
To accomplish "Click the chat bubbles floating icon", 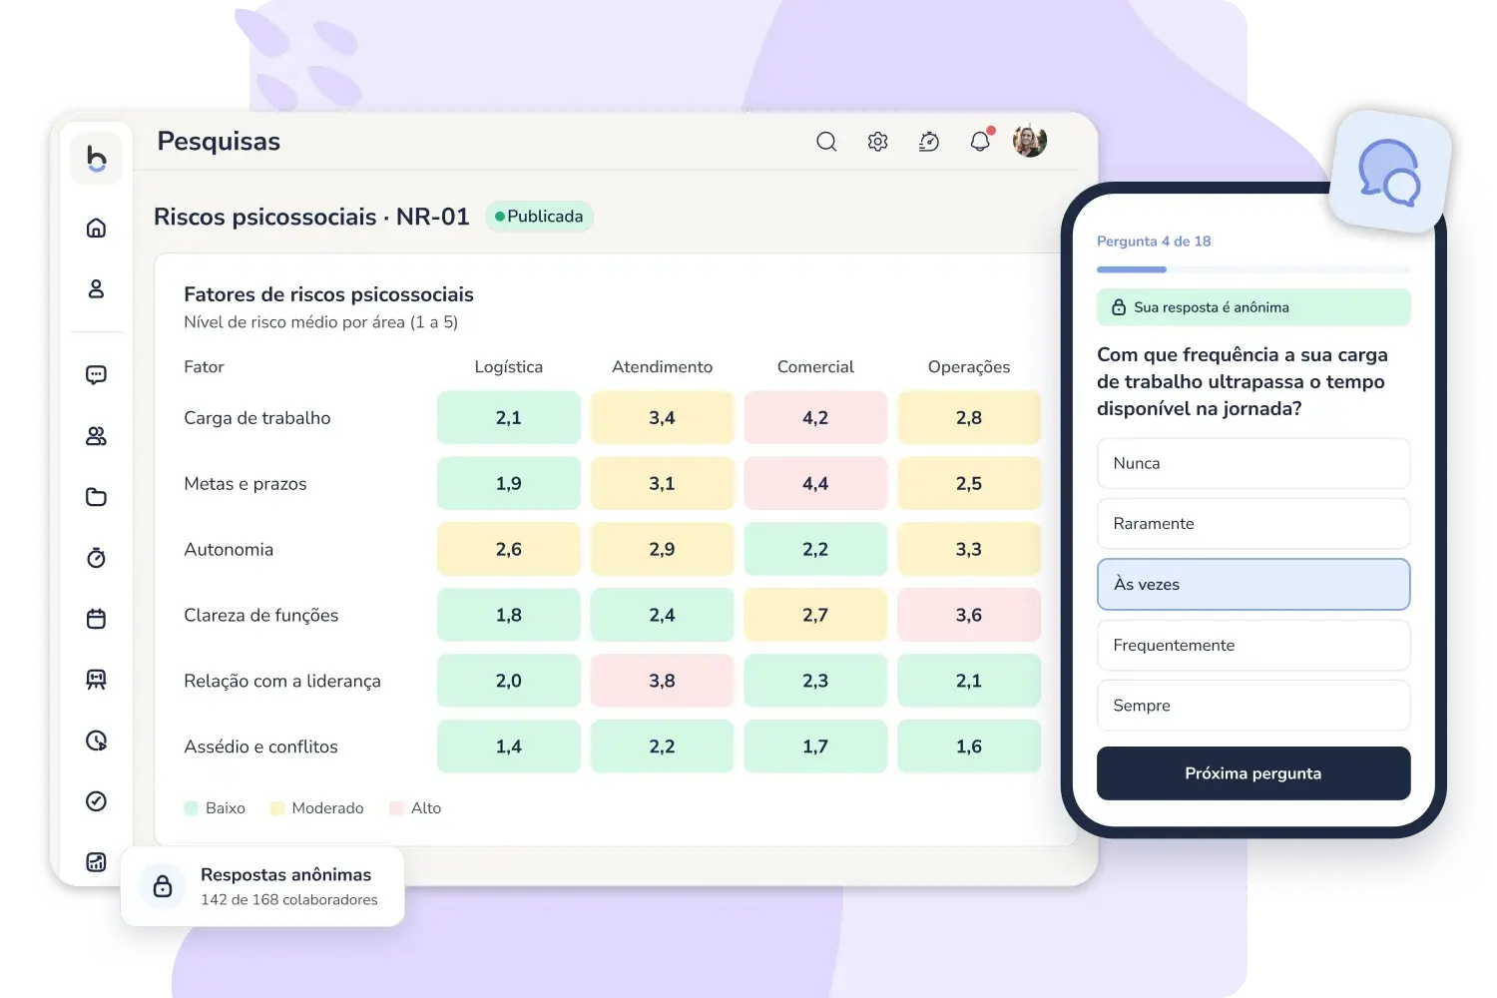I will point(1389,173).
